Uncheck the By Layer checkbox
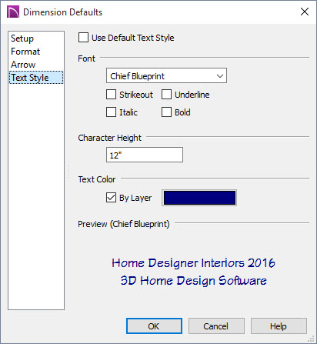Image resolution: width=317 pixels, height=344 pixels. 111,198
